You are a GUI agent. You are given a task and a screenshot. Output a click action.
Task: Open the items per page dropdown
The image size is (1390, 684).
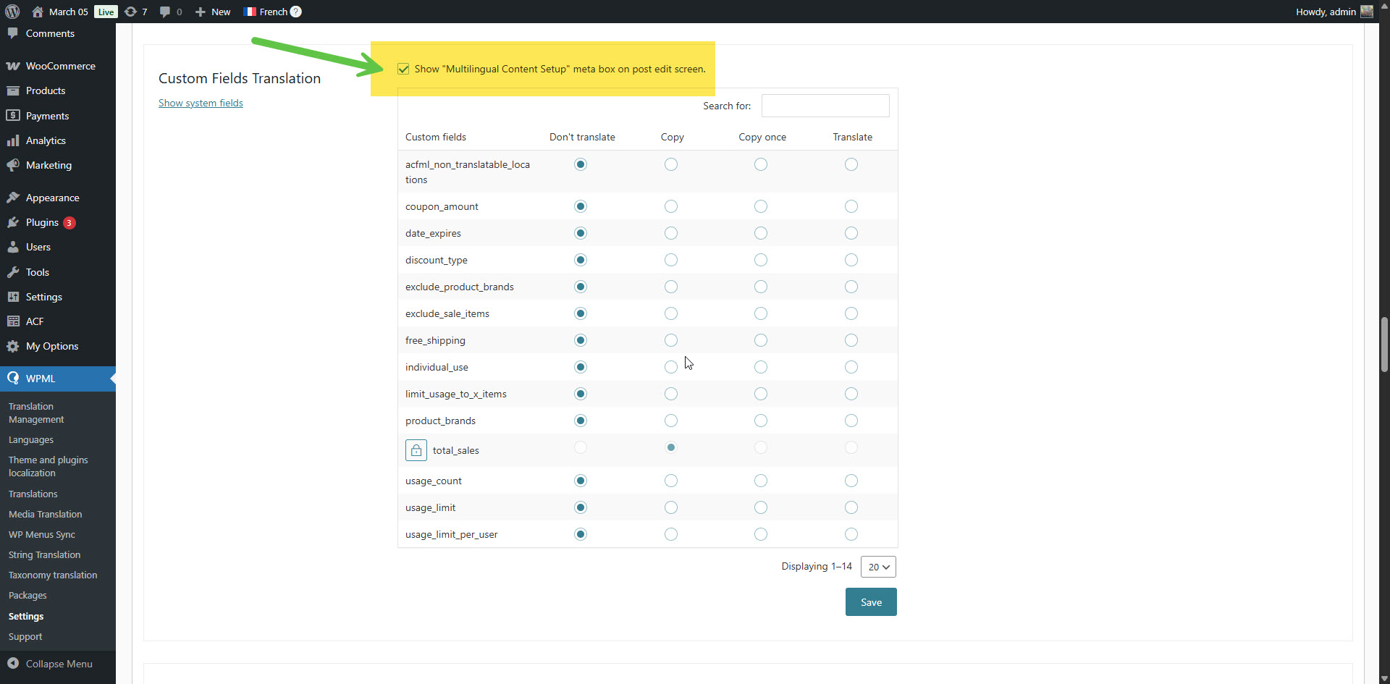pyautogui.click(x=877, y=567)
